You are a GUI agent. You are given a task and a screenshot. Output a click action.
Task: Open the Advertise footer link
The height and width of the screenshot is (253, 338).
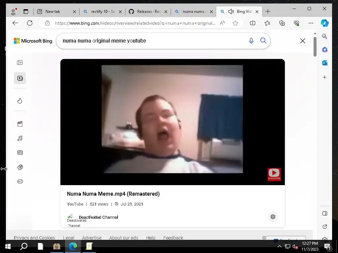[92, 238]
